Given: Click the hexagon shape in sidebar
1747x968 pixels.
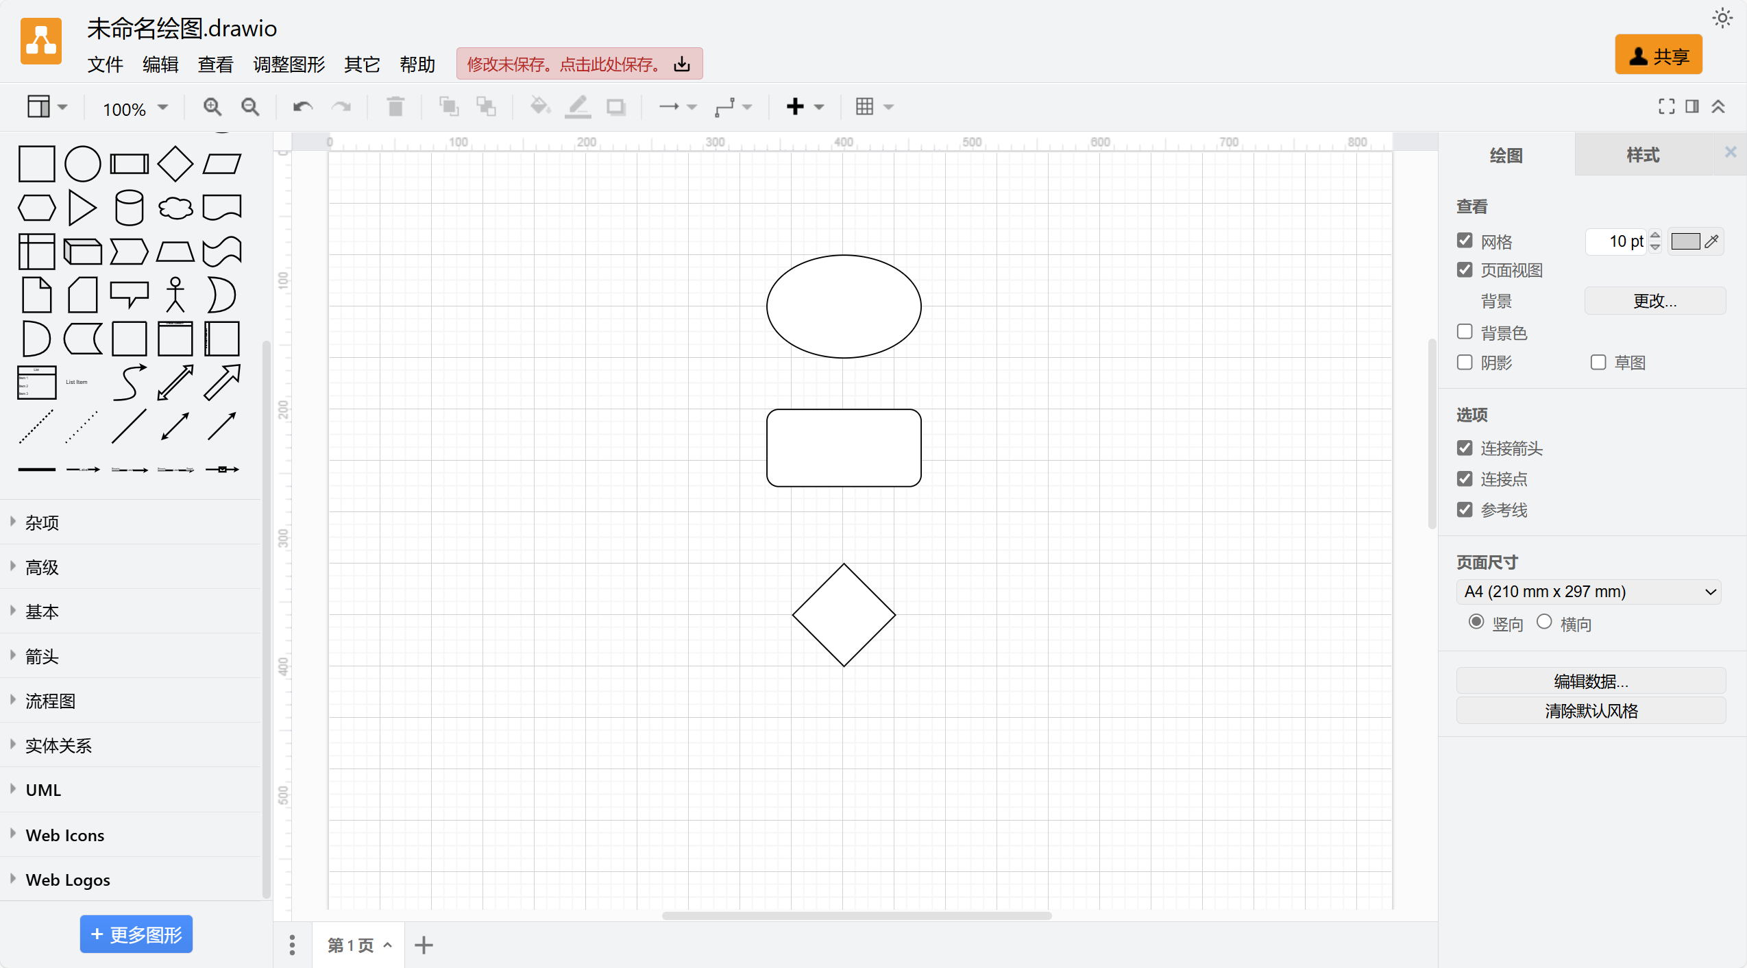Looking at the screenshot, I should [36, 208].
